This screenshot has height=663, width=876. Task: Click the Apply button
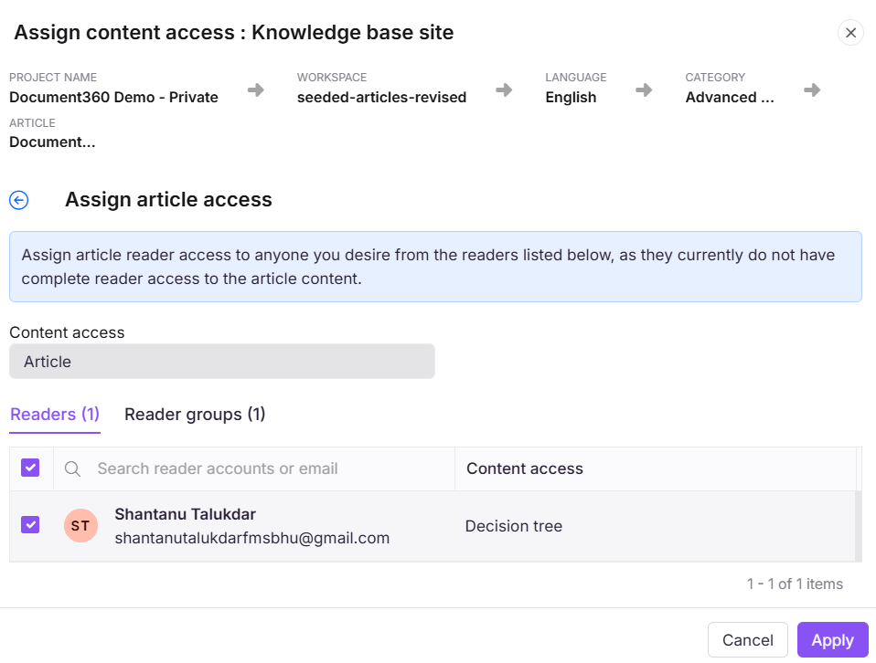(x=832, y=640)
